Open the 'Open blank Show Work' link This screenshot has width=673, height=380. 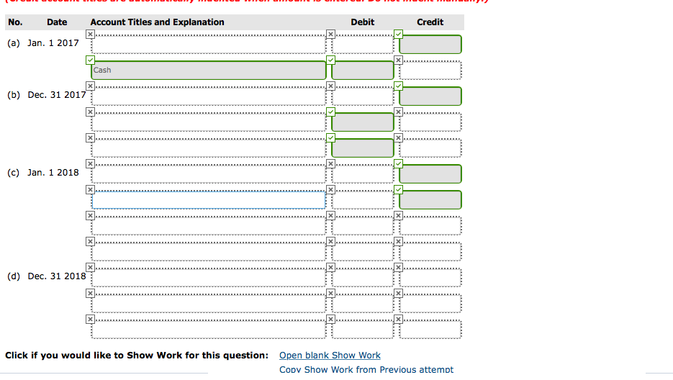330,356
